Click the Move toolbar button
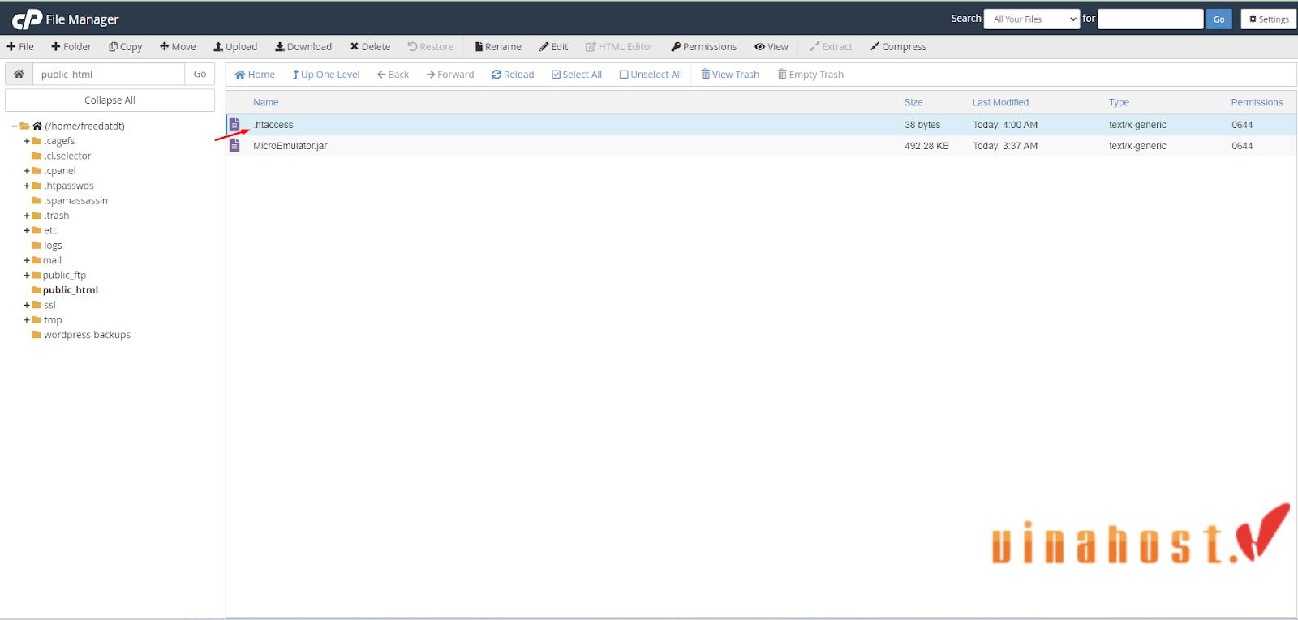This screenshot has width=1298, height=620. click(178, 47)
